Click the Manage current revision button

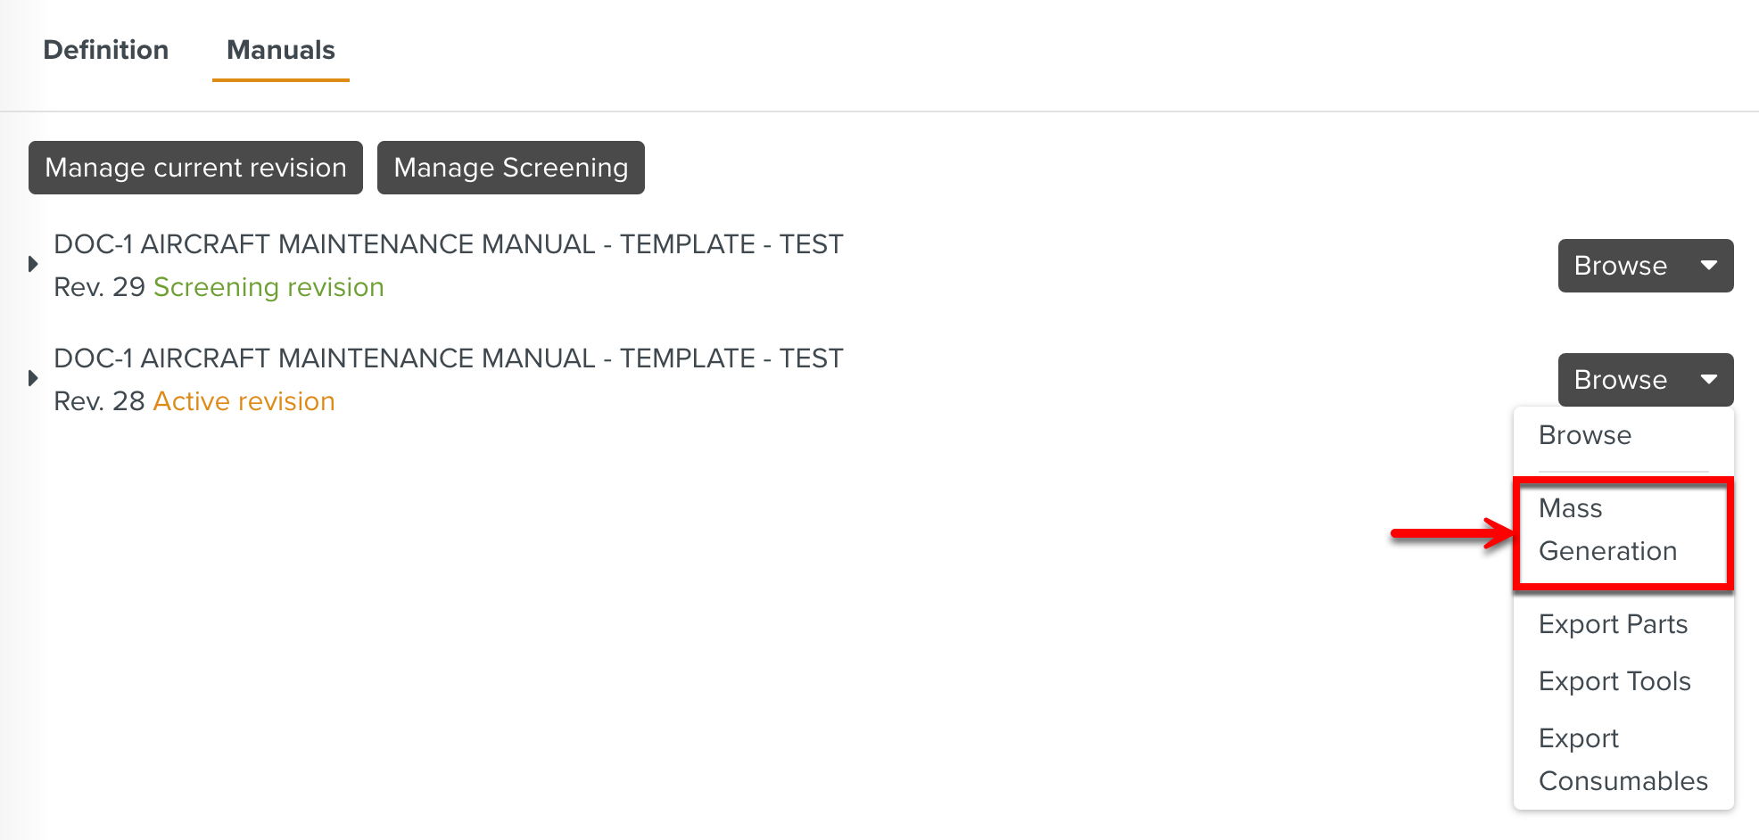(195, 168)
